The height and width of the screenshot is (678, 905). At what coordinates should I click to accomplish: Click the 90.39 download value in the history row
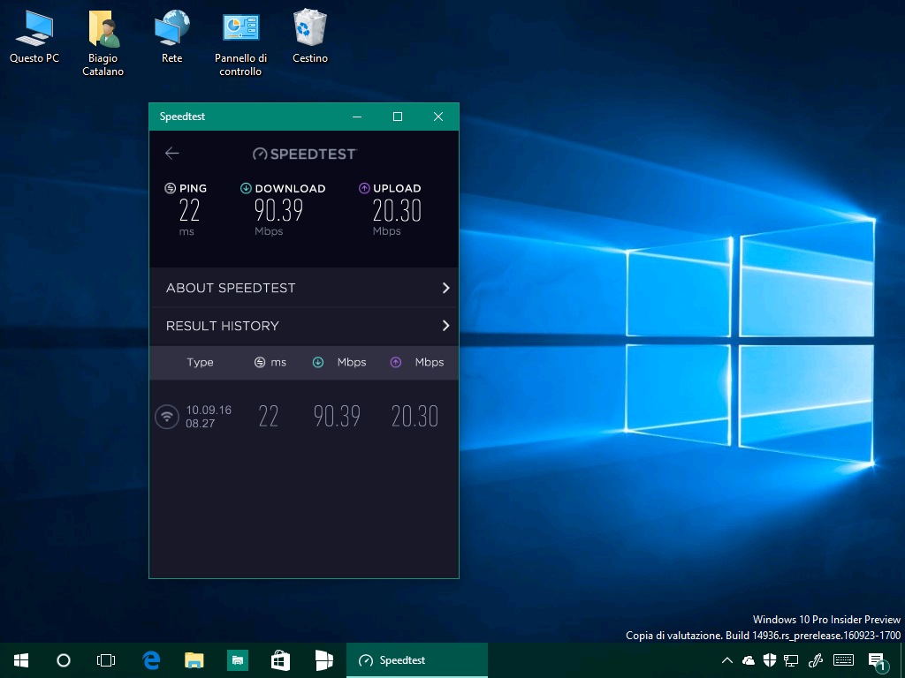click(337, 417)
